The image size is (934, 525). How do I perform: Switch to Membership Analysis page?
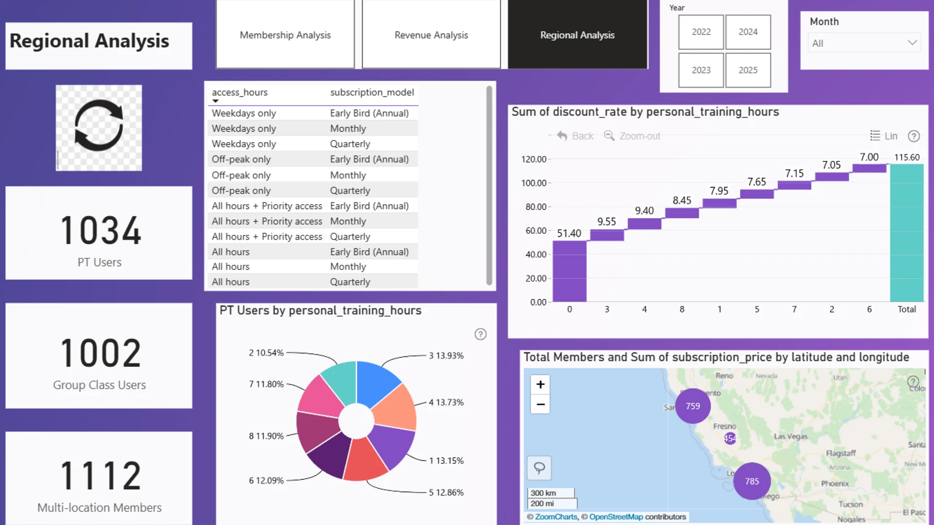(285, 35)
